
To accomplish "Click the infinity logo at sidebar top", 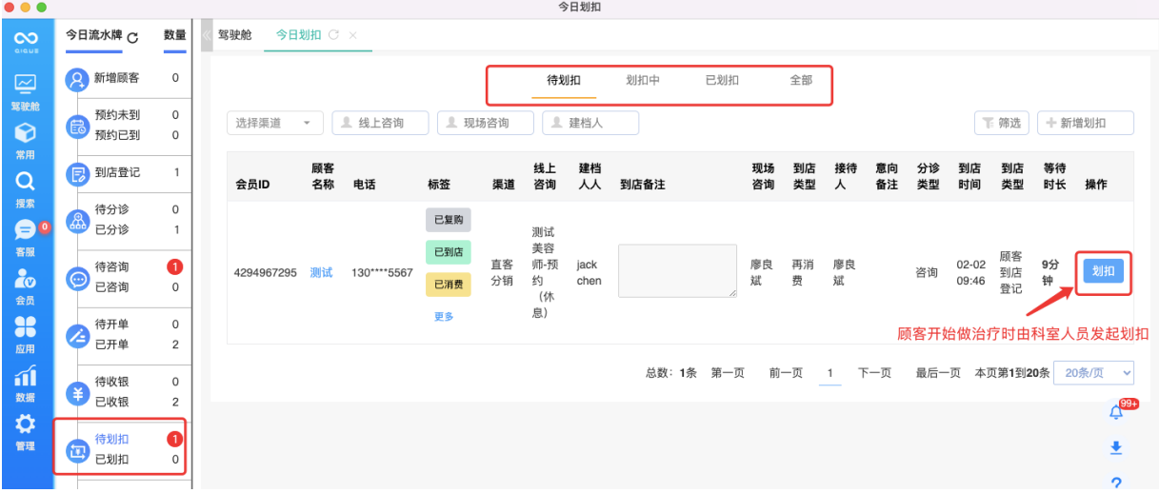I will 26,39.
